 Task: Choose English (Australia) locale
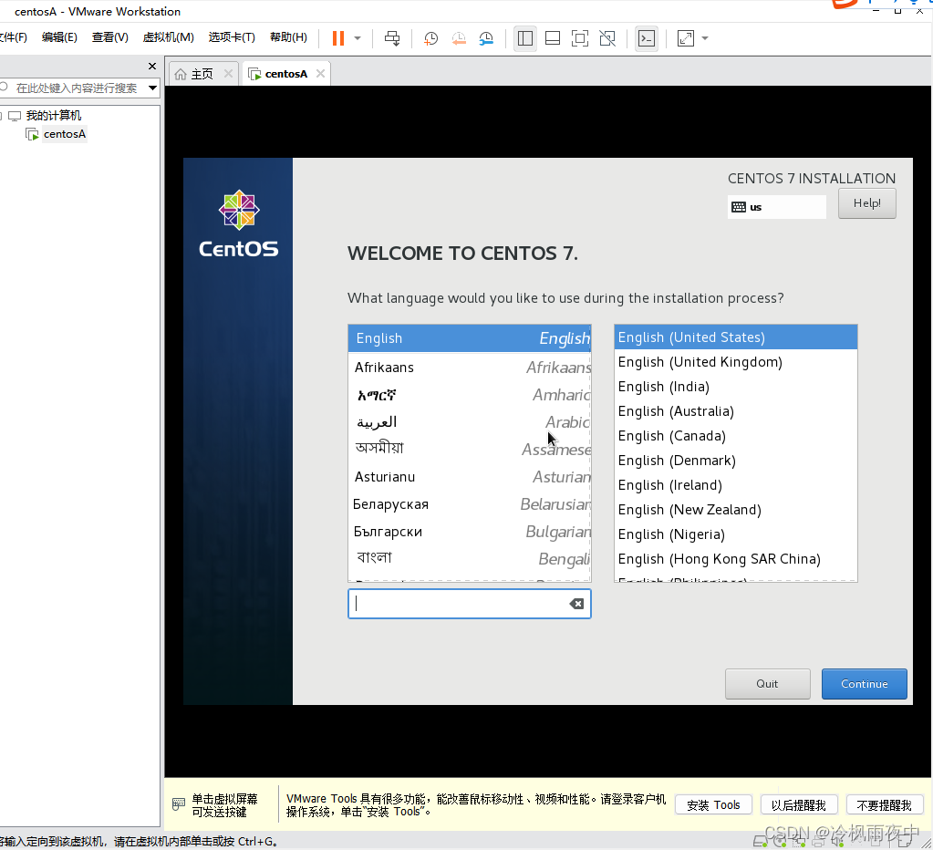735,411
